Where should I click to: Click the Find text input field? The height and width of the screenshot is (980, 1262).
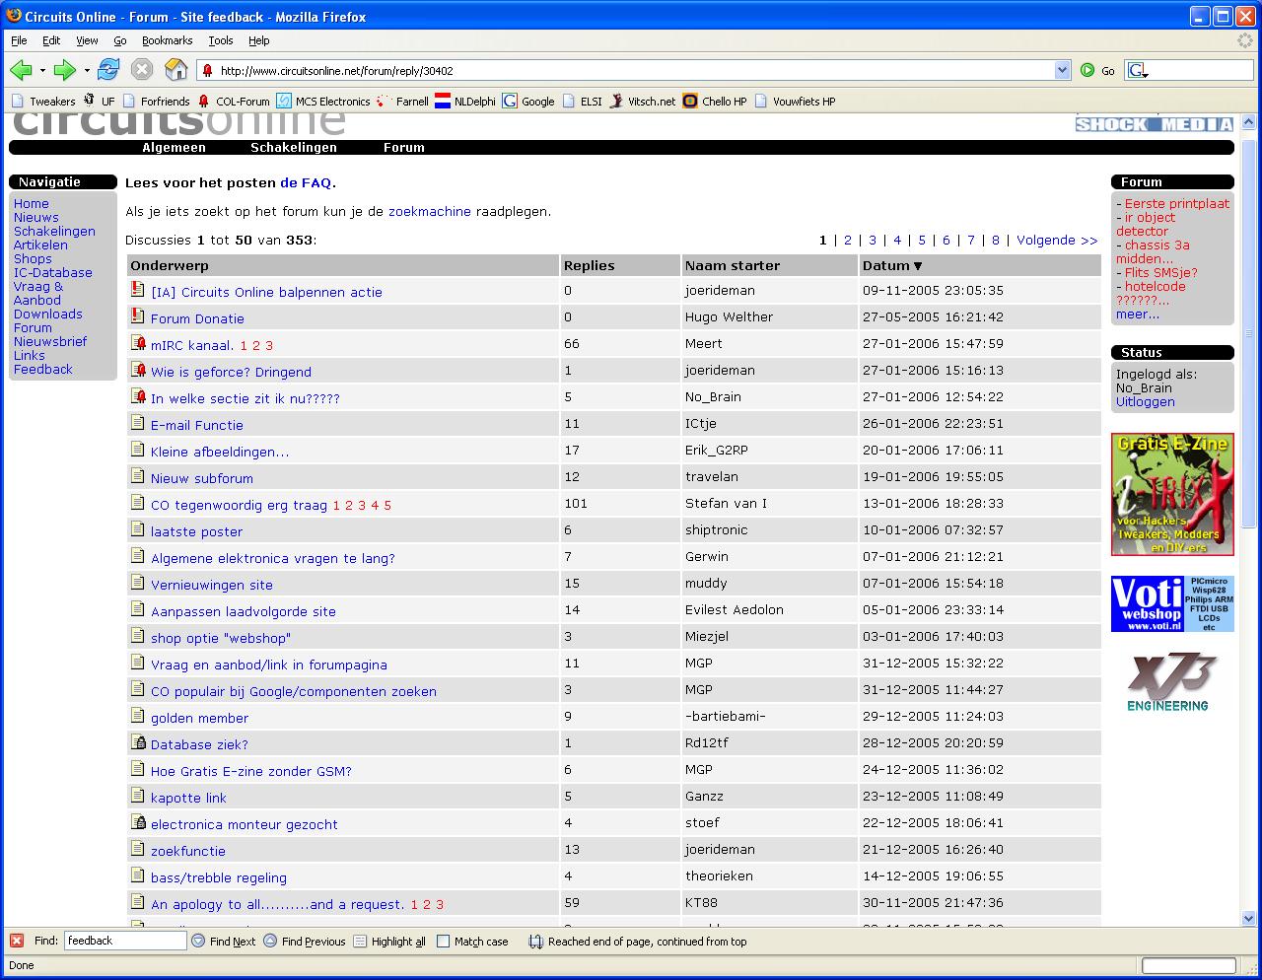(125, 941)
